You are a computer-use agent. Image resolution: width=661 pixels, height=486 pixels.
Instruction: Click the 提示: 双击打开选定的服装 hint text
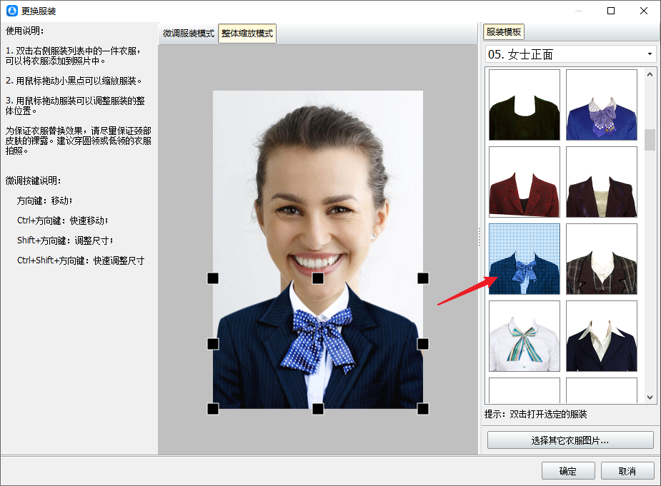click(x=536, y=415)
